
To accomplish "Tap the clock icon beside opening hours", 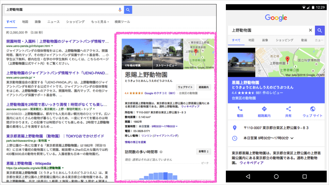I will click(235, 138).
